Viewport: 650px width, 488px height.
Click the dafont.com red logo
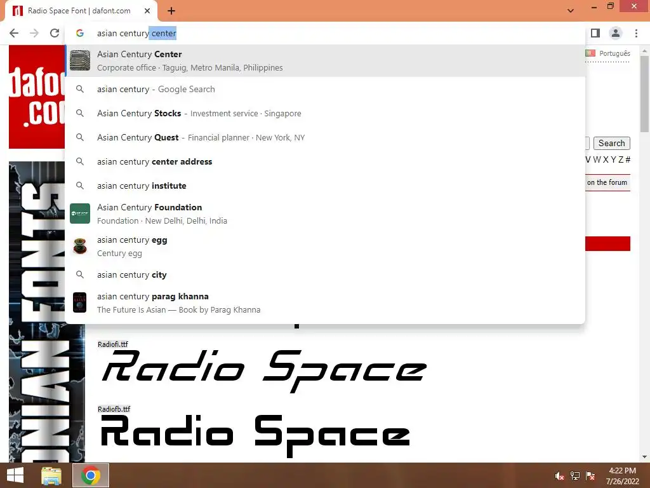point(37,97)
